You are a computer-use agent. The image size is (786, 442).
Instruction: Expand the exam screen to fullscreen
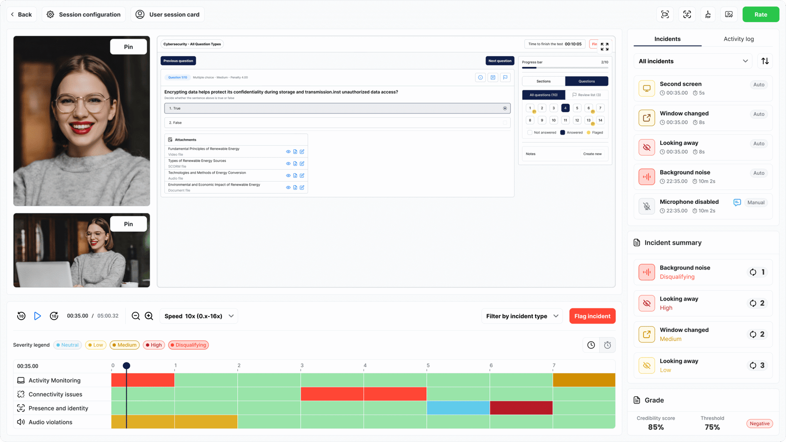[605, 47]
